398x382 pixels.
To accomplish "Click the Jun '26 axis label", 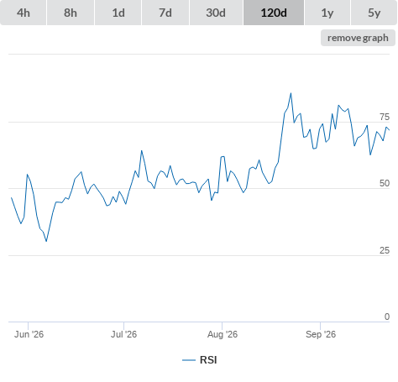I will pos(29,334).
